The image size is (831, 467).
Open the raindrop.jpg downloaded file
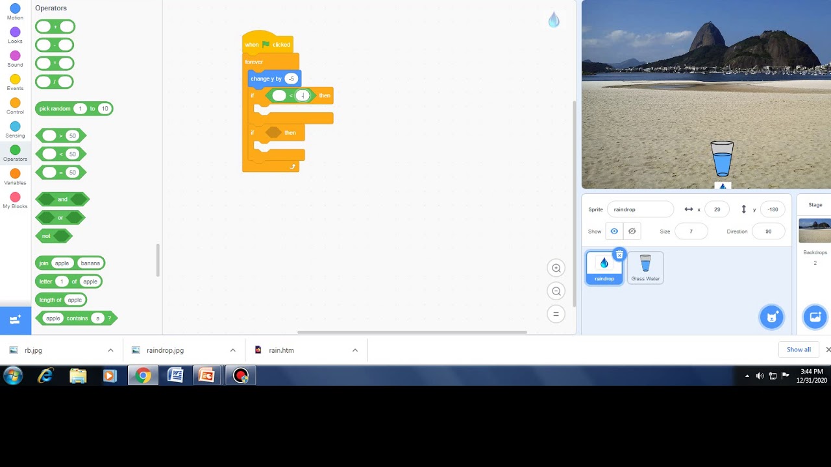click(165, 350)
